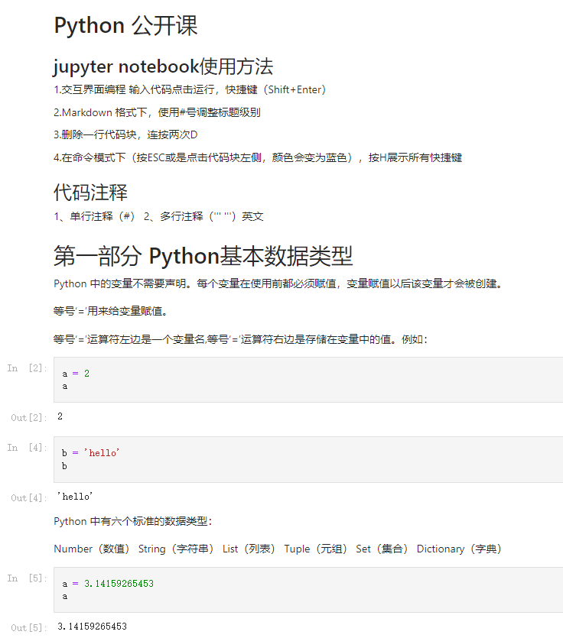This screenshot has width=563, height=638.
Task: Click the line "Python 中有六个标准的数据类型："
Action: [x=133, y=521]
